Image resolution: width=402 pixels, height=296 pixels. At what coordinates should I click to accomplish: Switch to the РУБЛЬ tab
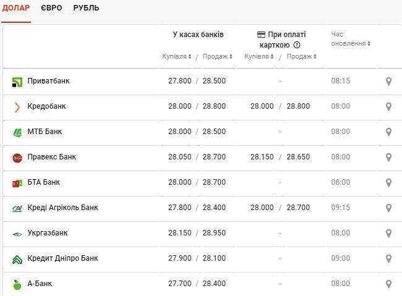tap(86, 8)
